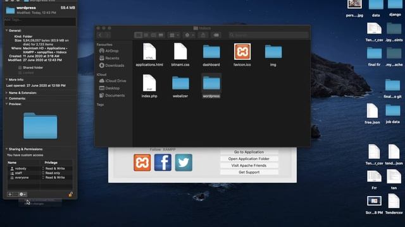Click Open Application Folder button
Screen dimensions: 405x227
[x=249, y=159]
